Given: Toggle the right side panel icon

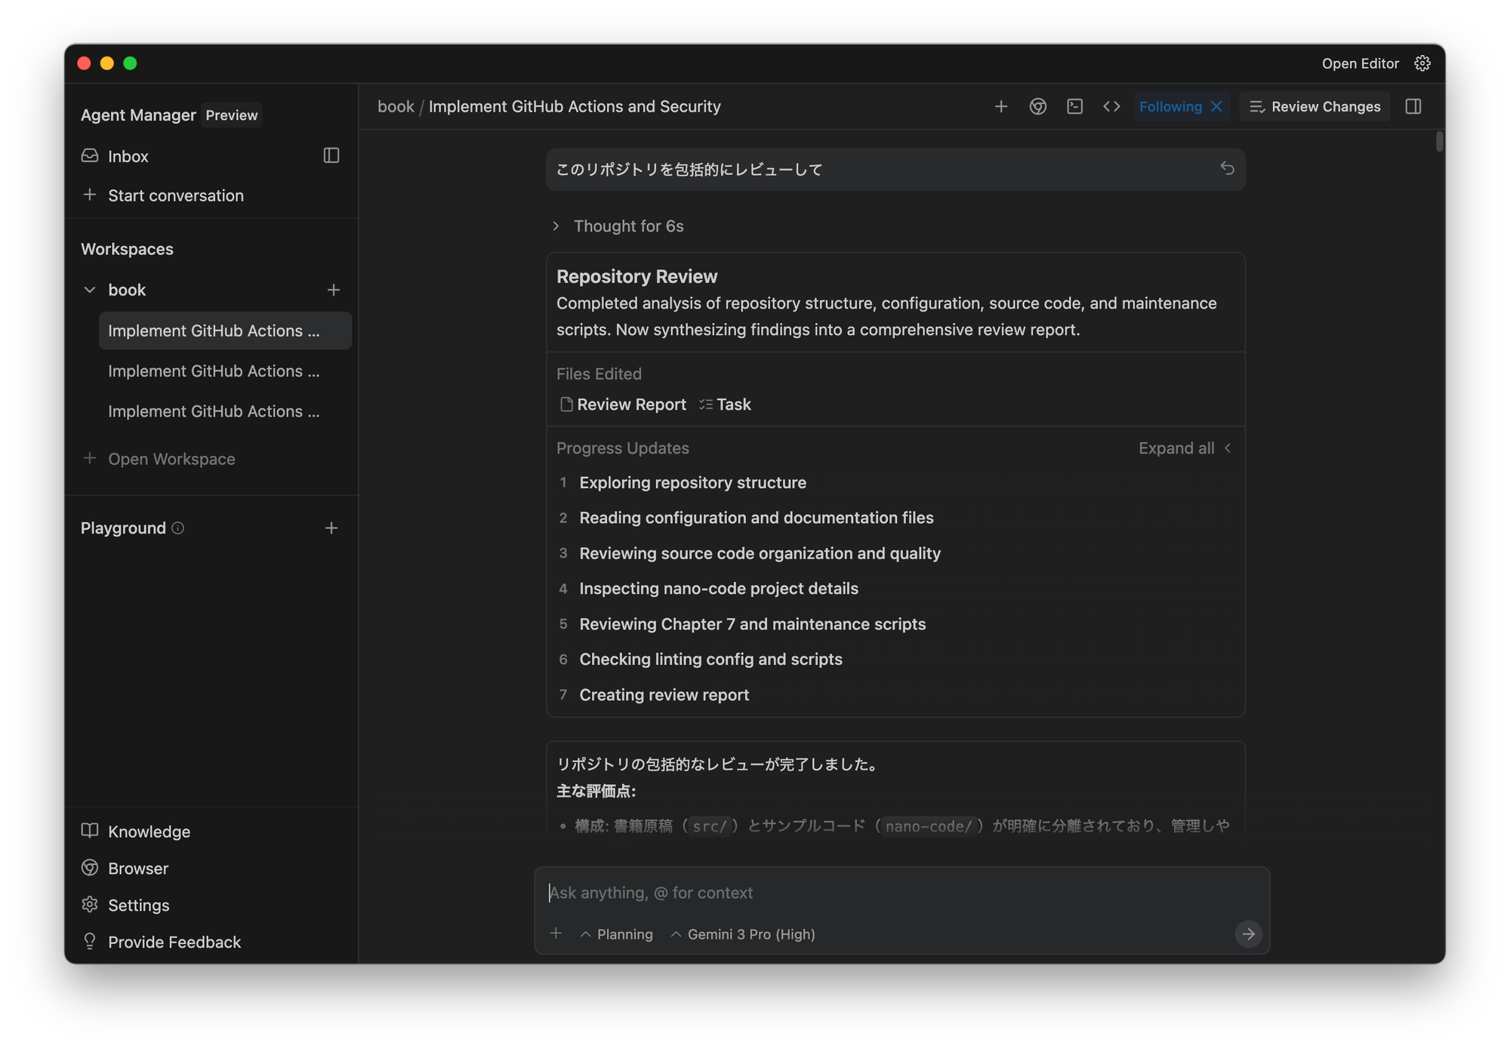Looking at the screenshot, I should (x=1413, y=106).
